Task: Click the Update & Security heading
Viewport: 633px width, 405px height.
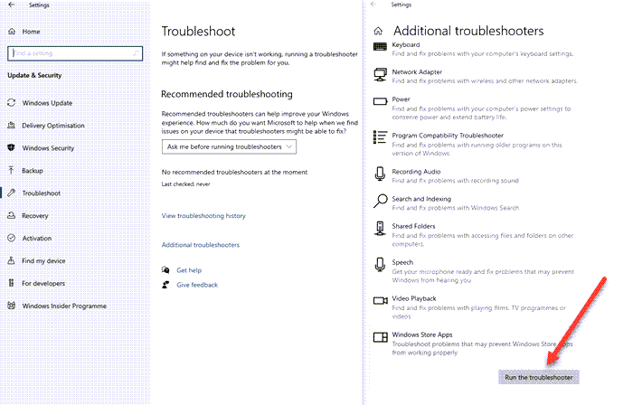Action: click(34, 75)
